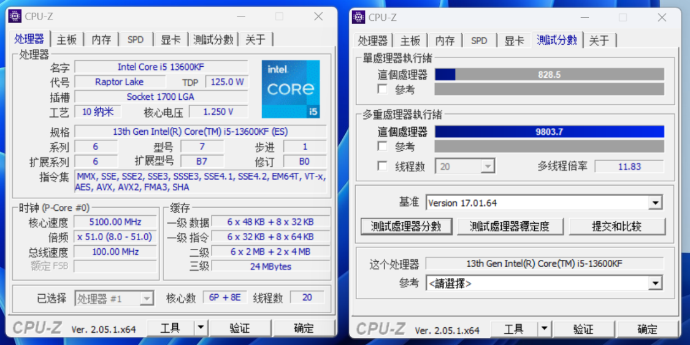Open the 内存 tab in left window
Viewport: 690px width, 345px height.
[x=102, y=40]
